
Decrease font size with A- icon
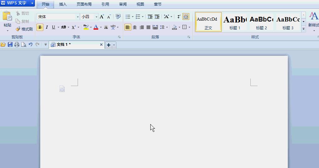109,17
